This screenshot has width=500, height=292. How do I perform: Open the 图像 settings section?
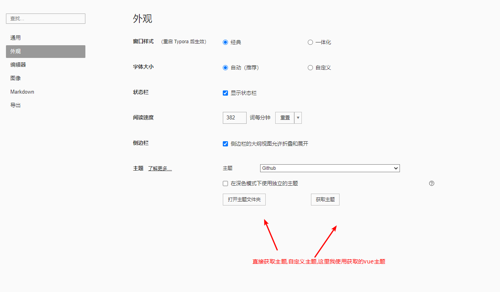pyautogui.click(x=15, y=78)
